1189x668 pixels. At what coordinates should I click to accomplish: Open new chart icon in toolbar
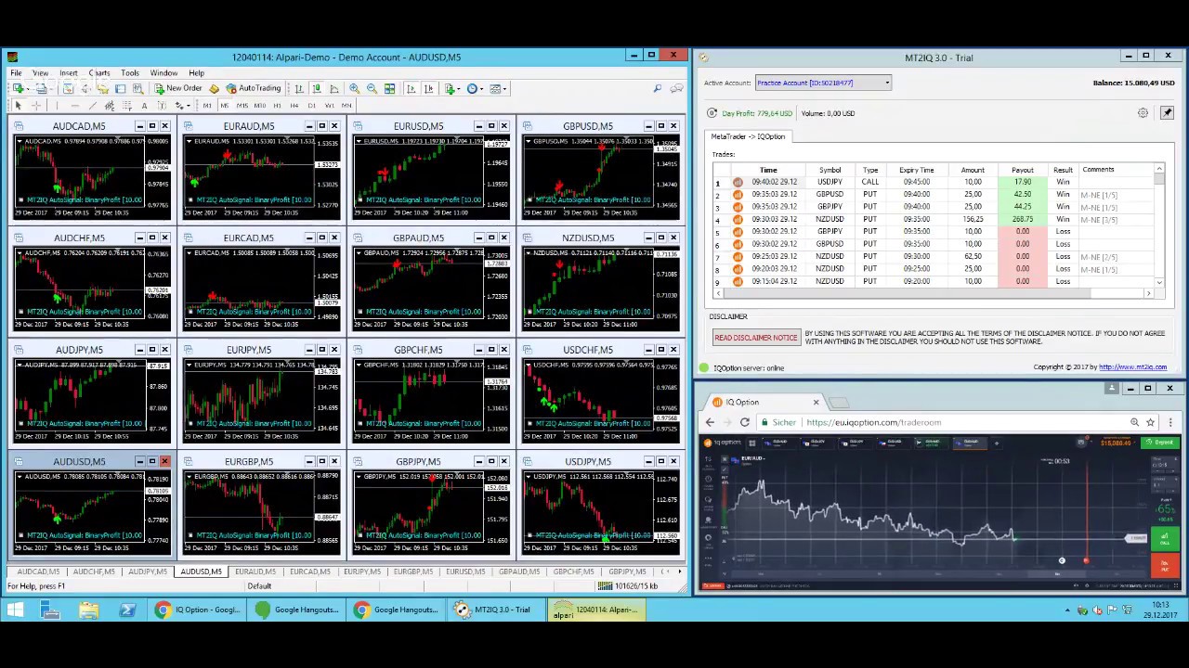point(20,88)
